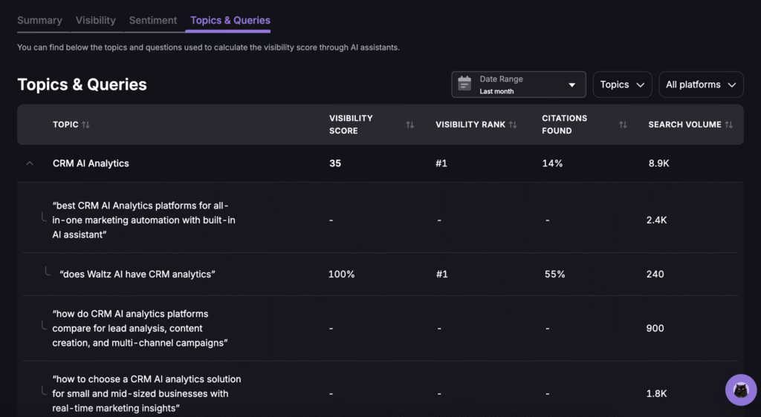The height and width of the screenshot is (417, 761).
Task: Sort by Visibility Score arrows icon
Action: (x=409, y=125)
